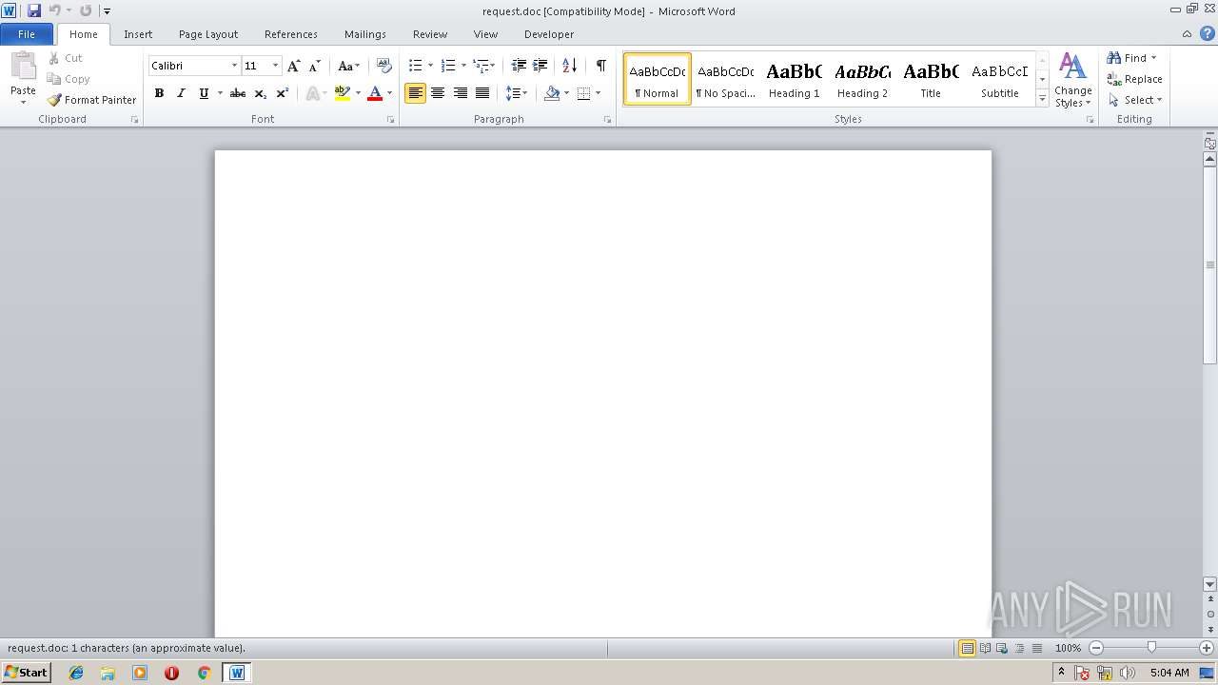1218x685 pixels.
Task: Click the red Font Color button
Action: click(x=375, y=93)
